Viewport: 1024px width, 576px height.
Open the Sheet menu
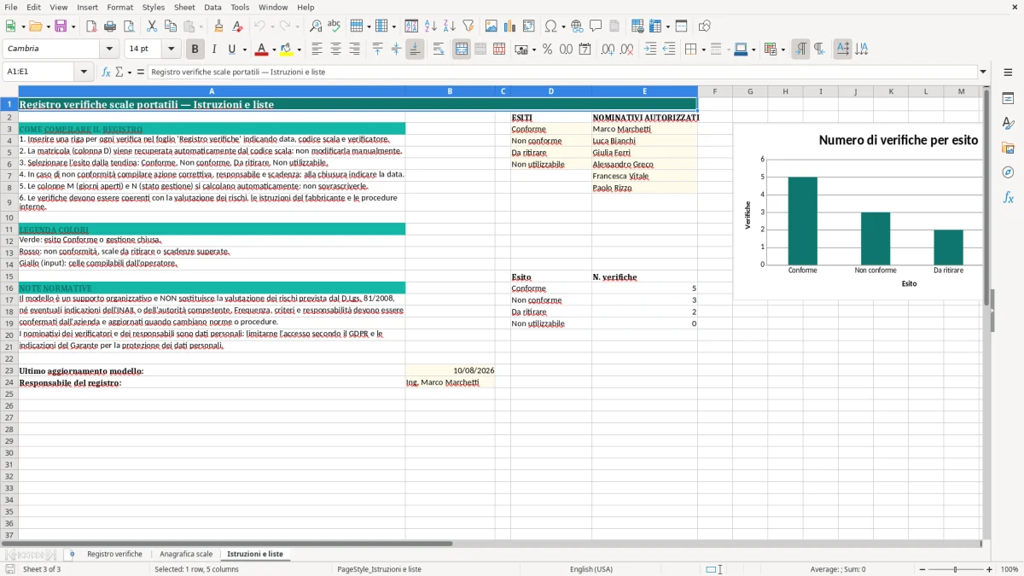[x=184, y=7]
